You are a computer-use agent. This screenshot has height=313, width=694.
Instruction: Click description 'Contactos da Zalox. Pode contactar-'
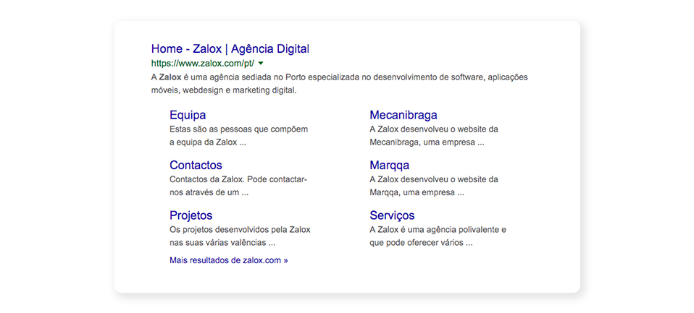(x=238, y=180)
